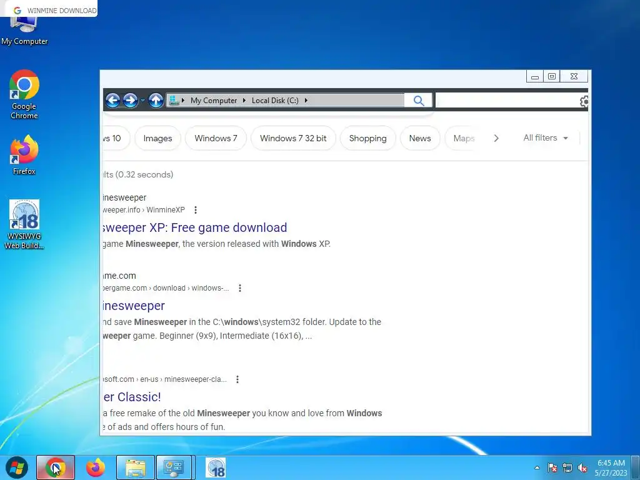Open options for the WinmineXP result
Viewport: 640px width, 480px height.
click(x=196, y=210)
